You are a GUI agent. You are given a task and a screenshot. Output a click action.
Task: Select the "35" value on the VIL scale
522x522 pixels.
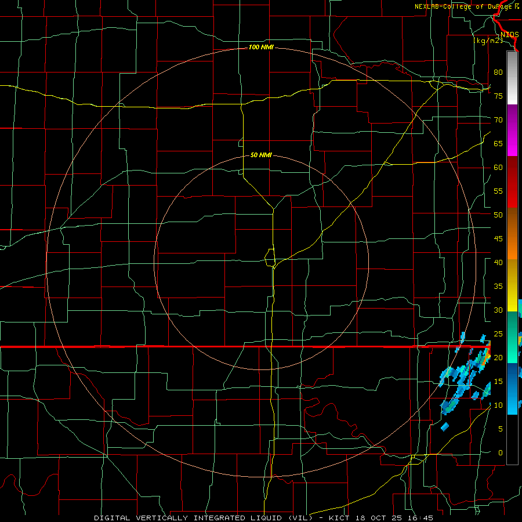(498, 287)
